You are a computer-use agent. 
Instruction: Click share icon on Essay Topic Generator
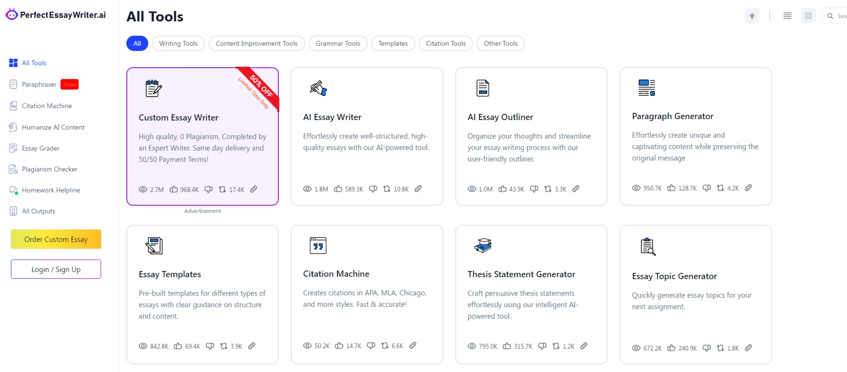pyautogui.click(x=720, y=348)
